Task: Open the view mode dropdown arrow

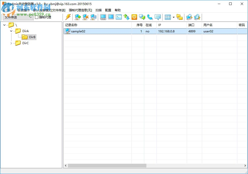Action: 174,17
